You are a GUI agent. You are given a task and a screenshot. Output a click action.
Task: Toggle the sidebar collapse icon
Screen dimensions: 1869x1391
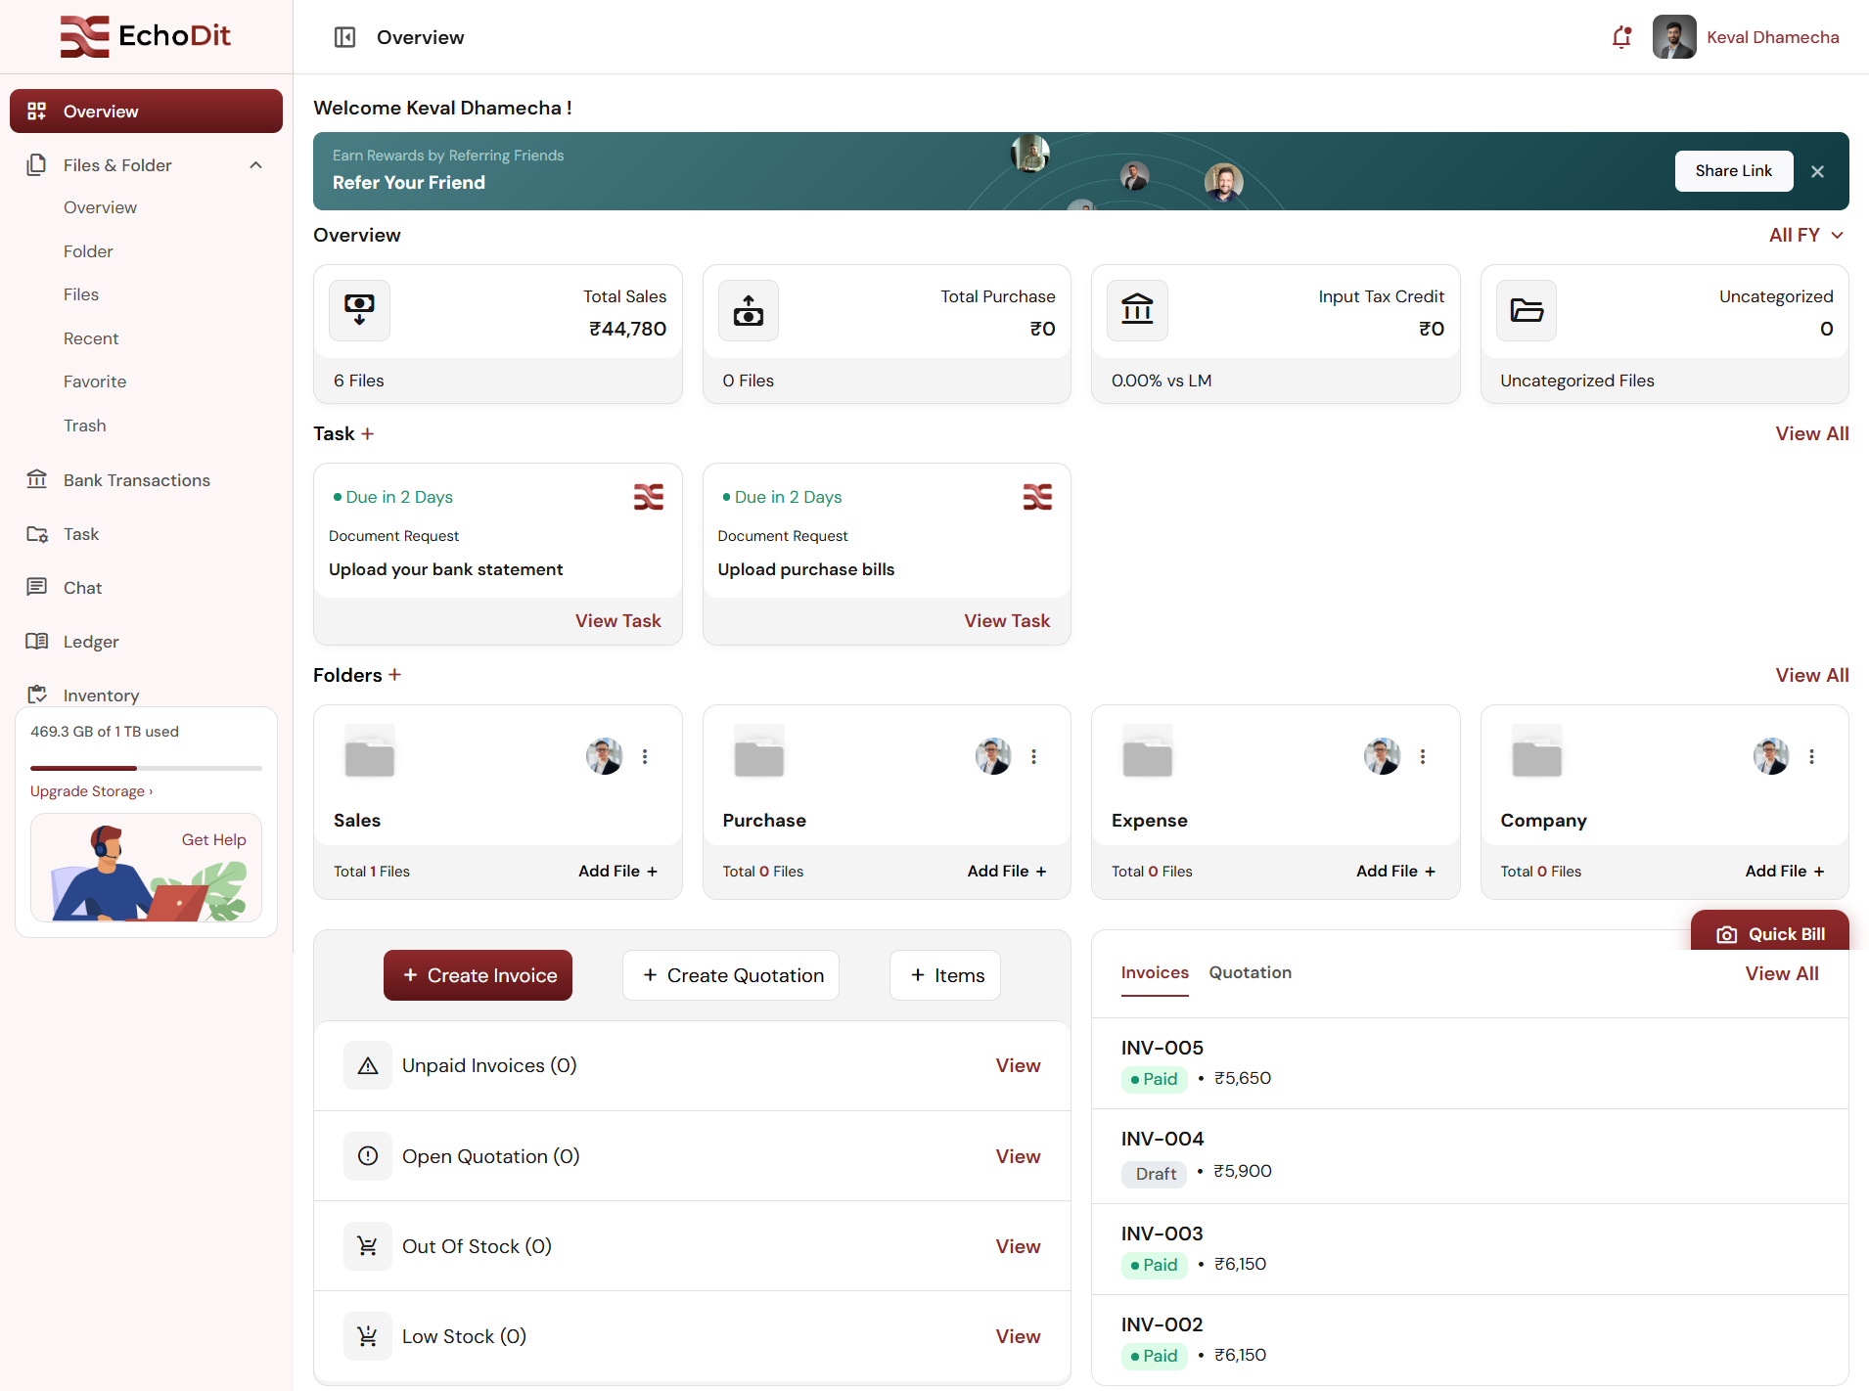click(x=344, y=37)
